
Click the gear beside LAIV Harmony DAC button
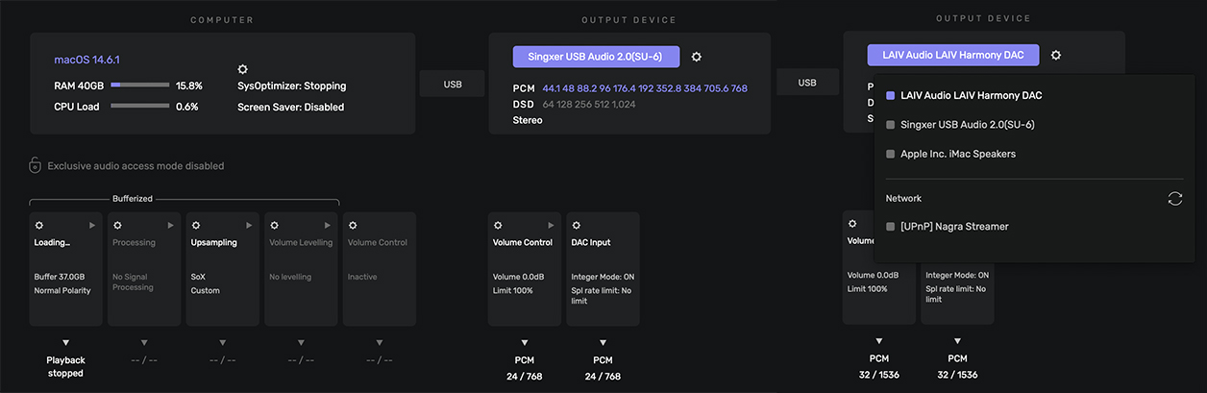click(x=1056, y=56)
